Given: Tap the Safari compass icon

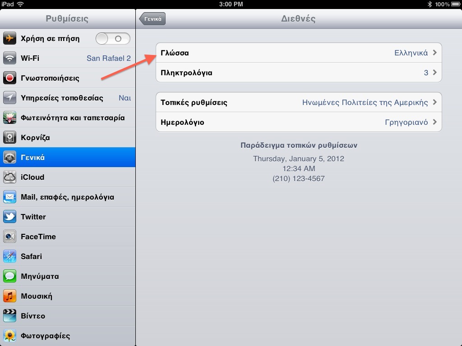Looking at the screenshot, I should click(x=9, y=256).
